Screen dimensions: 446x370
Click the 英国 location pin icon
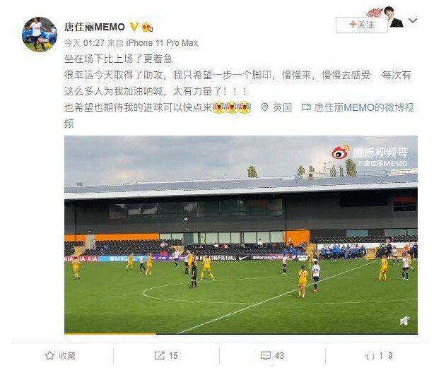click(x=265, y=107)
